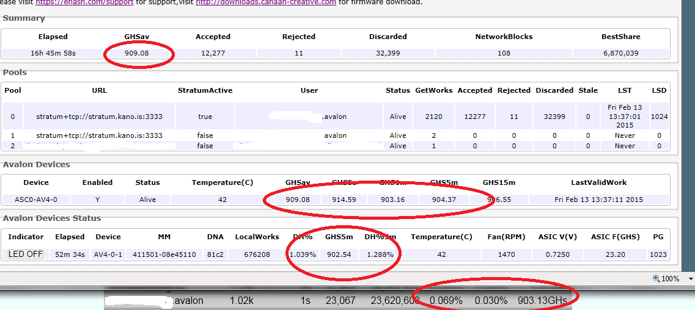Click the 1.02k value in bottom window
This screenshot has height=310, width=695.
coord(241,301)
